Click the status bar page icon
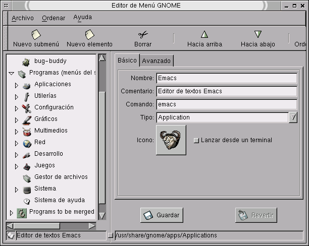The width and height of the screenshot is (309, 246). [x=11, y=235]
